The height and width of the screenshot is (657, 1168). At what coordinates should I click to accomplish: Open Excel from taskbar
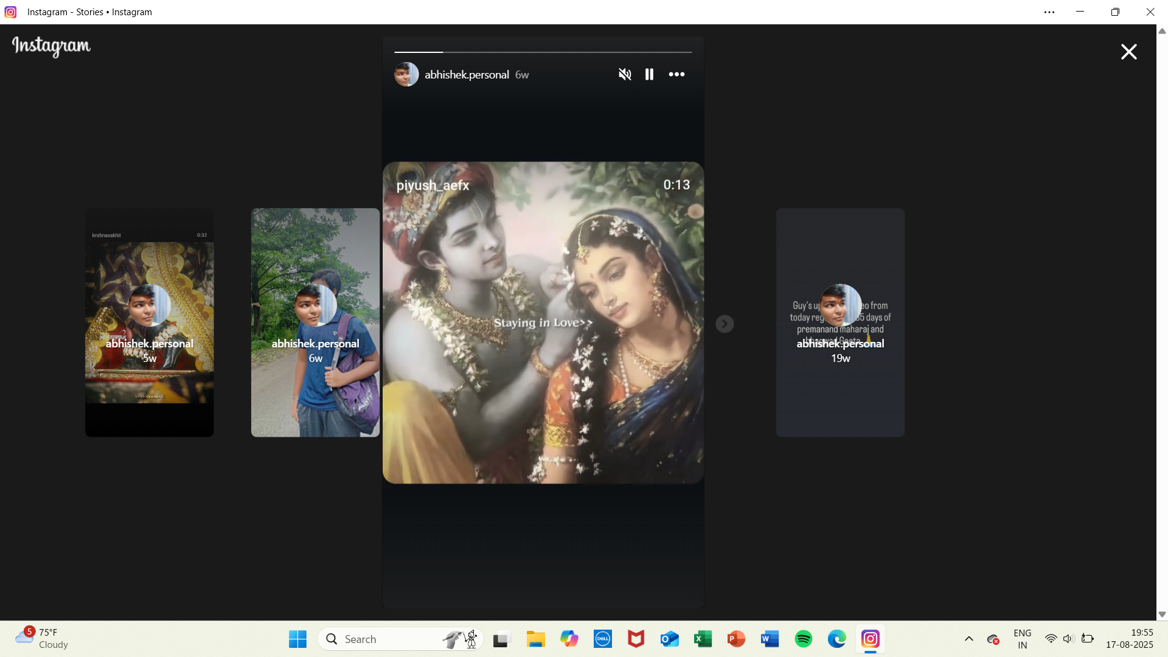703,639
